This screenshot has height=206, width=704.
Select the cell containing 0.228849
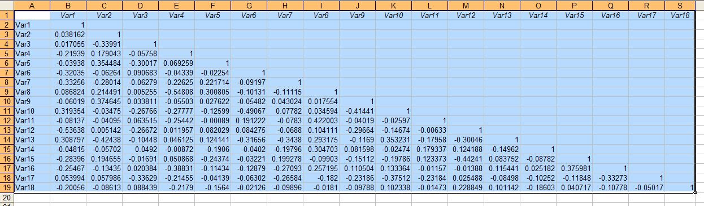click(x=466, y=187)
